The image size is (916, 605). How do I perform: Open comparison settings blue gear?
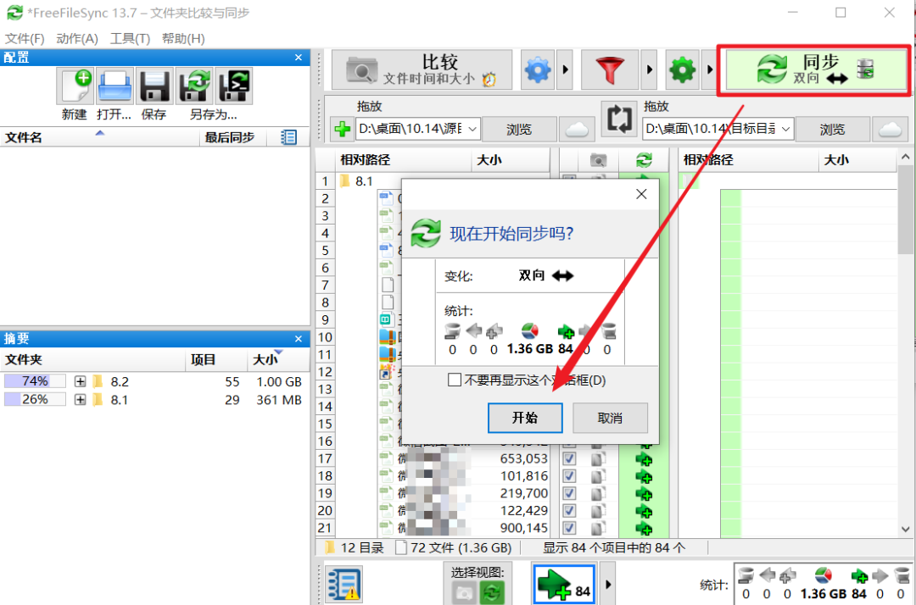pos(538,70)
